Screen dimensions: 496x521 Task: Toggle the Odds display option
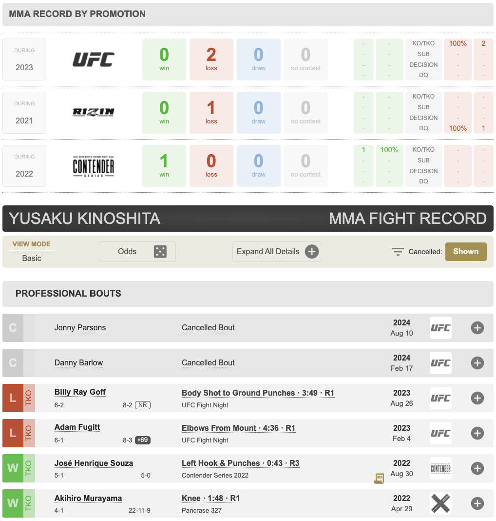click(137, 252)
